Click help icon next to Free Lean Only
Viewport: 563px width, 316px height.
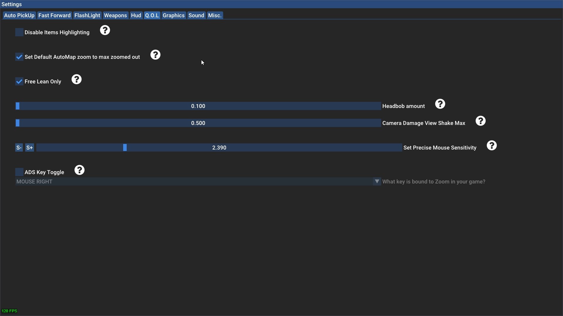(77, 79)
